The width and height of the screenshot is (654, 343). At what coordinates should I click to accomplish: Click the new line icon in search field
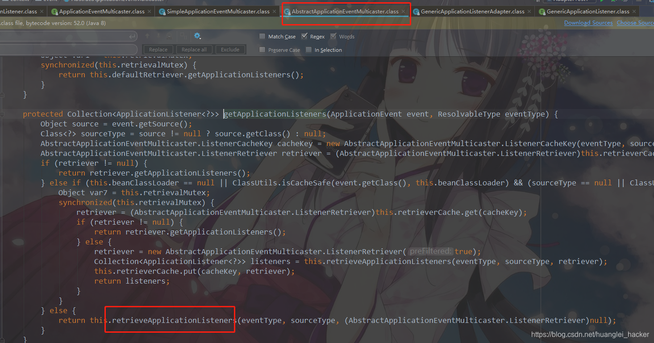click(132, 36)
